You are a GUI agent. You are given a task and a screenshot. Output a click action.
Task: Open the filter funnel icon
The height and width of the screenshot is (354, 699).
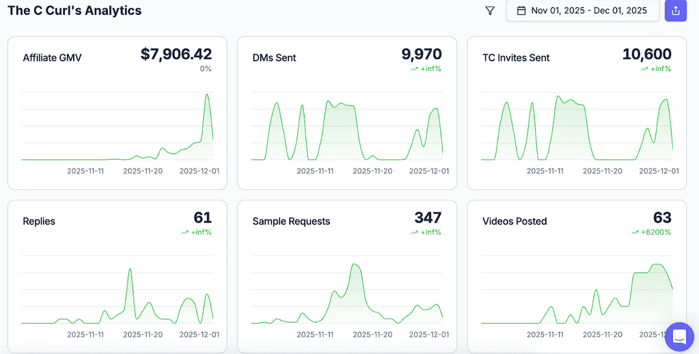click(490, 11)
